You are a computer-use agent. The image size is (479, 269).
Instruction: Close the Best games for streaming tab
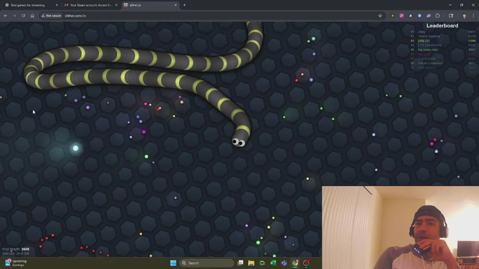(x=57, y=5)
